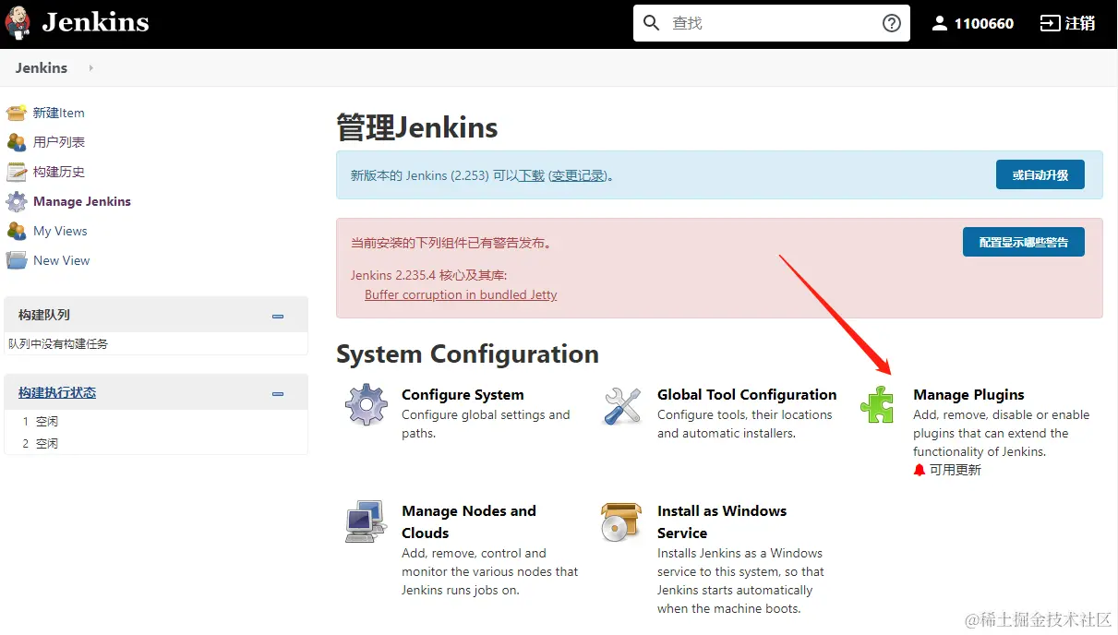The height and width of the screenshot is (635, 1118).
Task: Click the green Manage Plugins puzzle icon
Action: point(877,404)
